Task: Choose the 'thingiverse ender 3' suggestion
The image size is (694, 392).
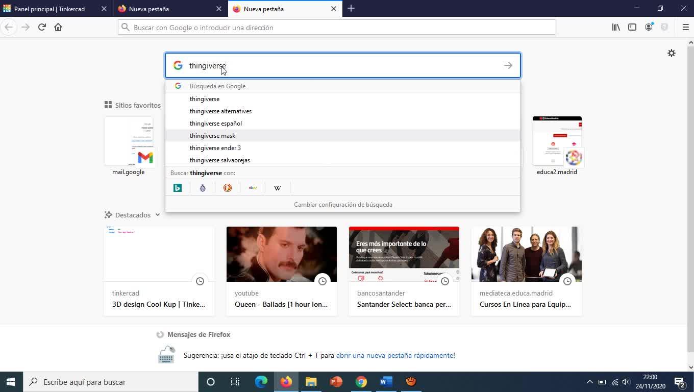Action: click(x=215, y=148)
